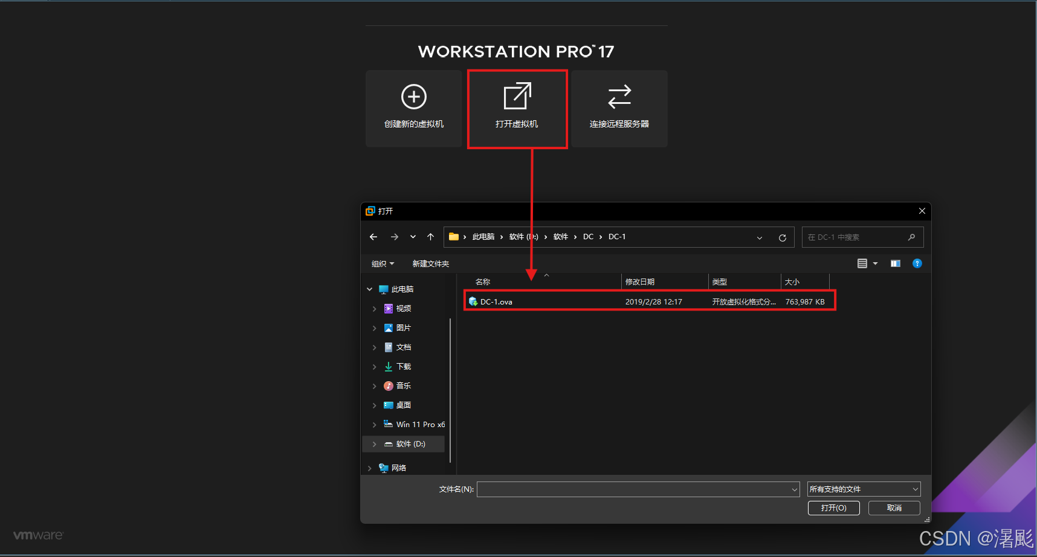1037x557 pixels.
Task: Click the 取消 button
Action: pos(894,508)
